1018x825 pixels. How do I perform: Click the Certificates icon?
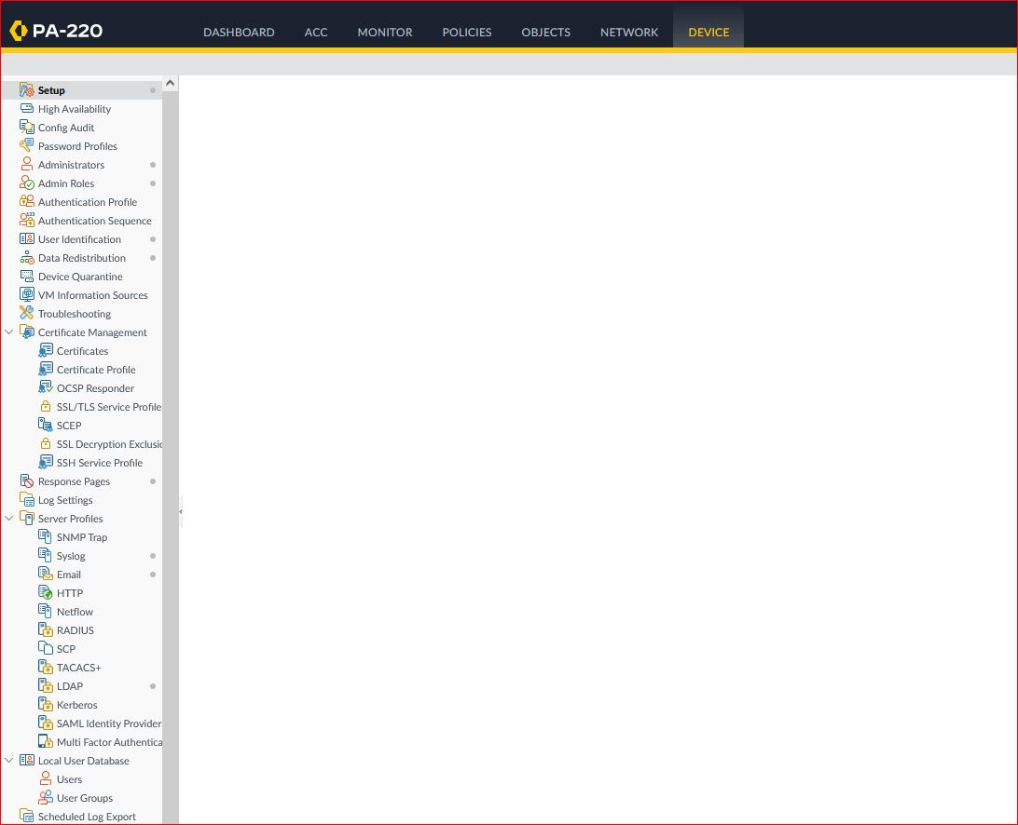click(x=47, y=350)
